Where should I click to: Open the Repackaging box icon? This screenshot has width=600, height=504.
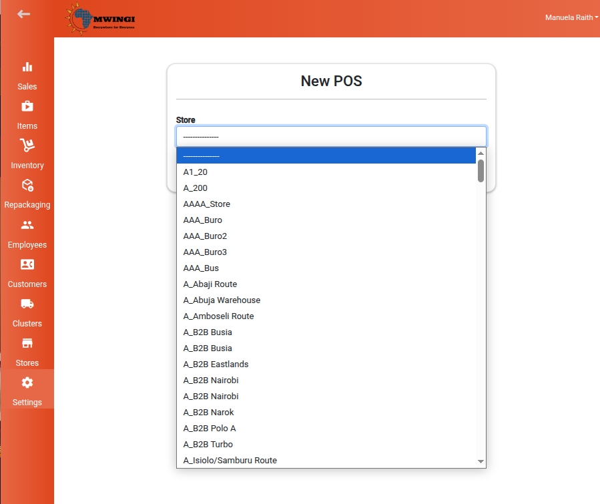click(x=27, y=185)
